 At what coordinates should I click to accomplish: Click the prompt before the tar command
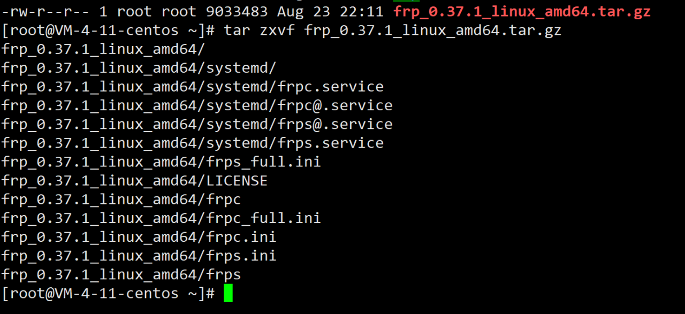[108, 30]
